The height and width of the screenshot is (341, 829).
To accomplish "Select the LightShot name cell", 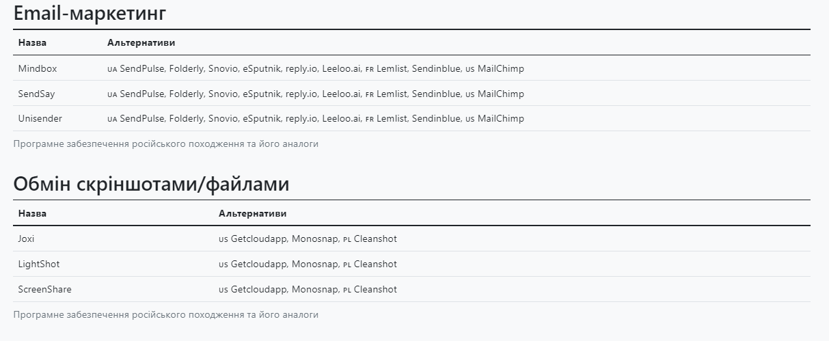I will point(38,264).
